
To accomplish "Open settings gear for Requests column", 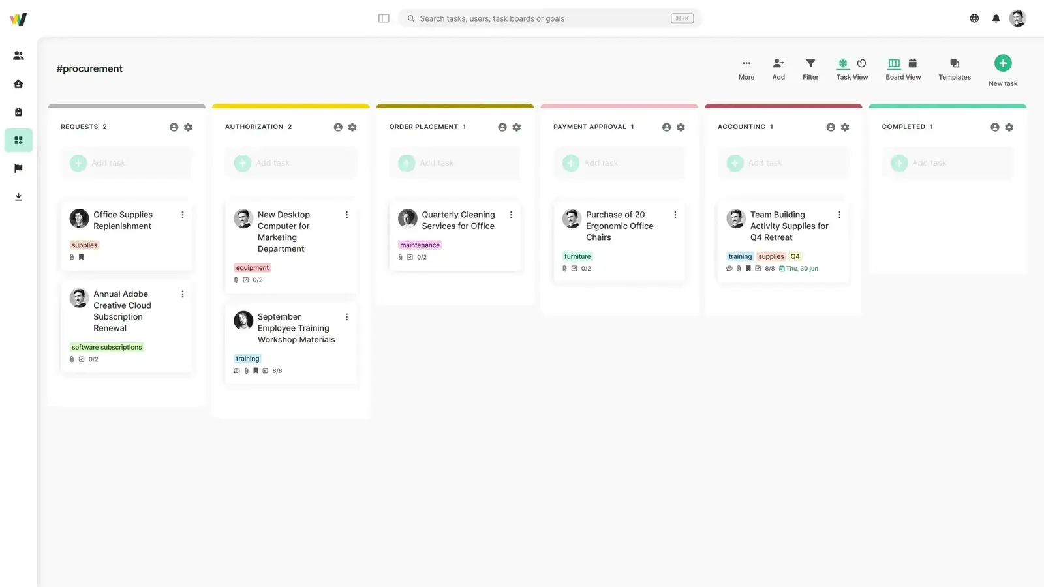I will tap(188, 127).
